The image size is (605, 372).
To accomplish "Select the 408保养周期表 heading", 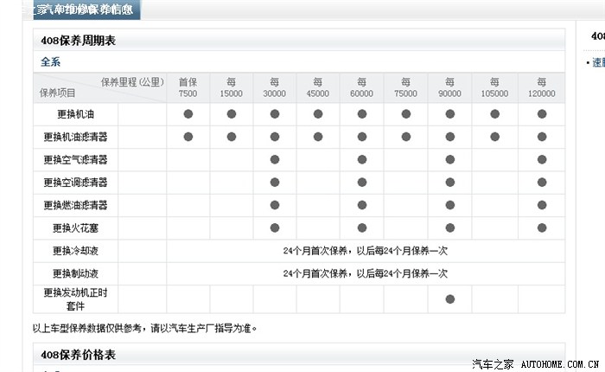I will [x=79, y=40].
